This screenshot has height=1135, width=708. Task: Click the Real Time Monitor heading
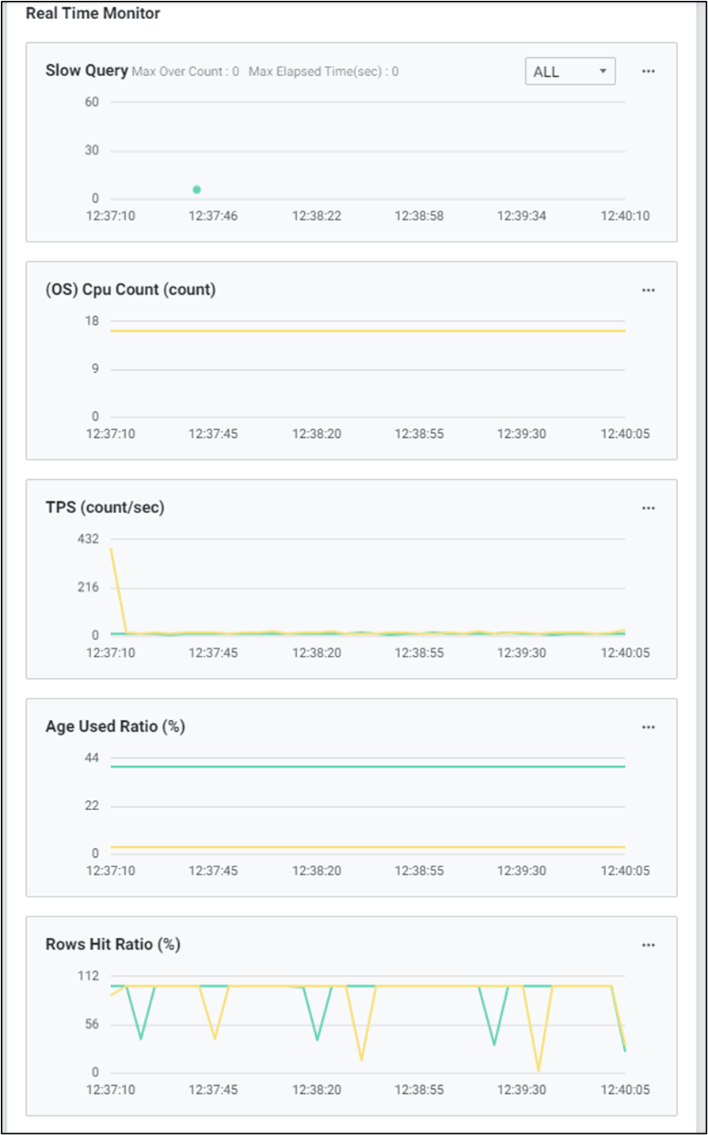pyautogui.click(x=93, y=13)
